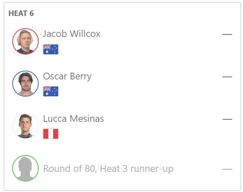This screenshot has height=192, width=243.
Task: Select the runner-up placeholder score dash
Action: point(227,169)
